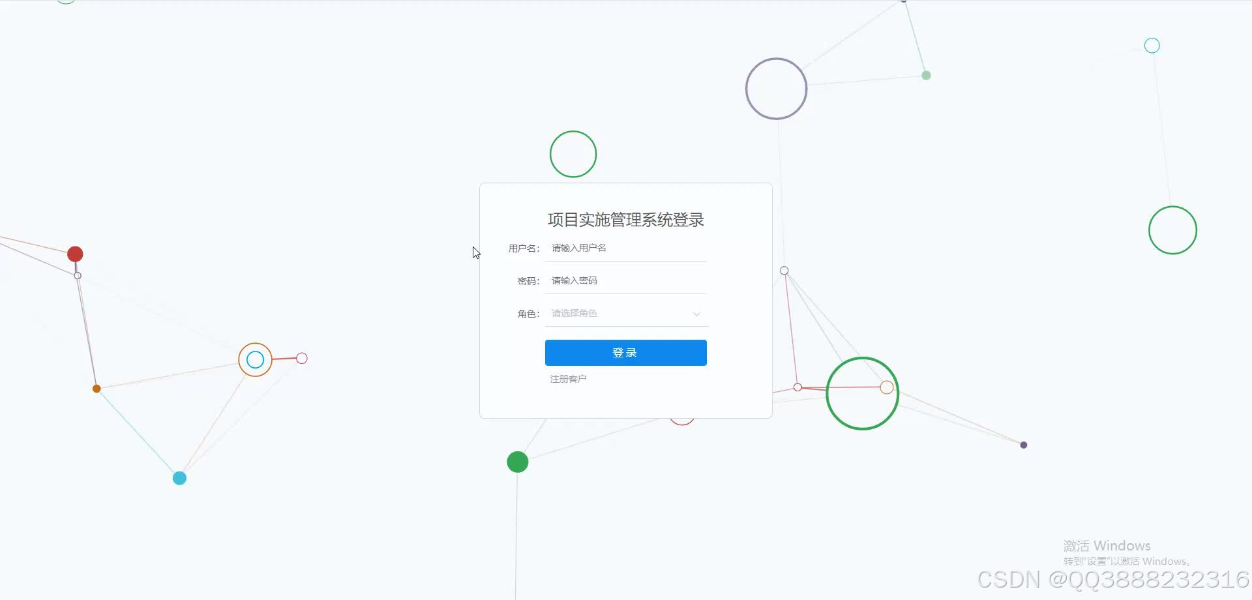Click the solid red dot
1252x600 pixels.
(75, 254)
